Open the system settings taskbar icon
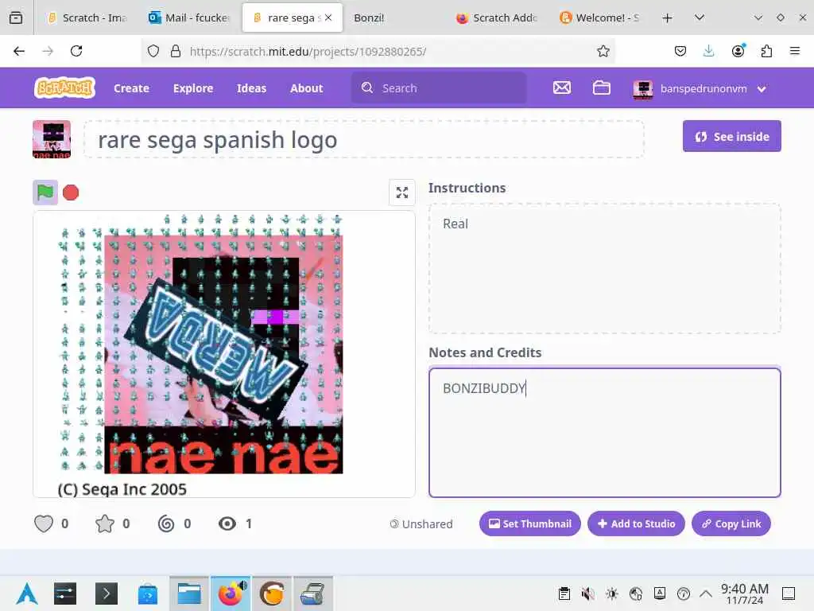This screenshot has width=814, height=611. pos(65,593)
